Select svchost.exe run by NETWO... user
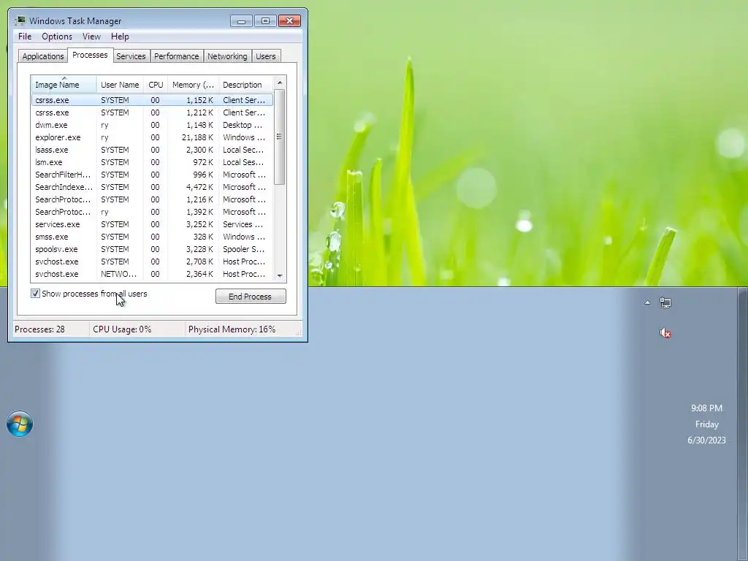 [x=152, y=274]
